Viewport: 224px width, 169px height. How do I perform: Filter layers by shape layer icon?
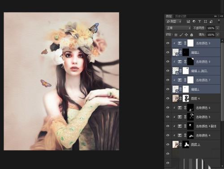click(x=206, y=22)
